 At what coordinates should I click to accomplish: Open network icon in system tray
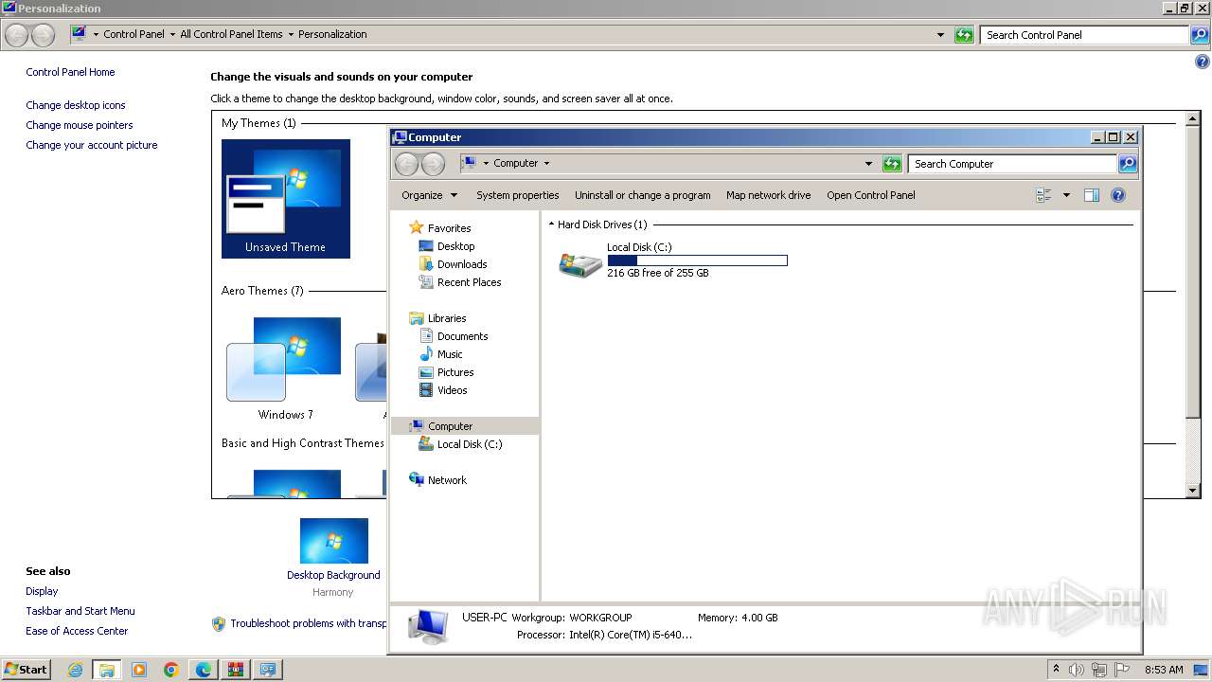(x=1099, y=670)
